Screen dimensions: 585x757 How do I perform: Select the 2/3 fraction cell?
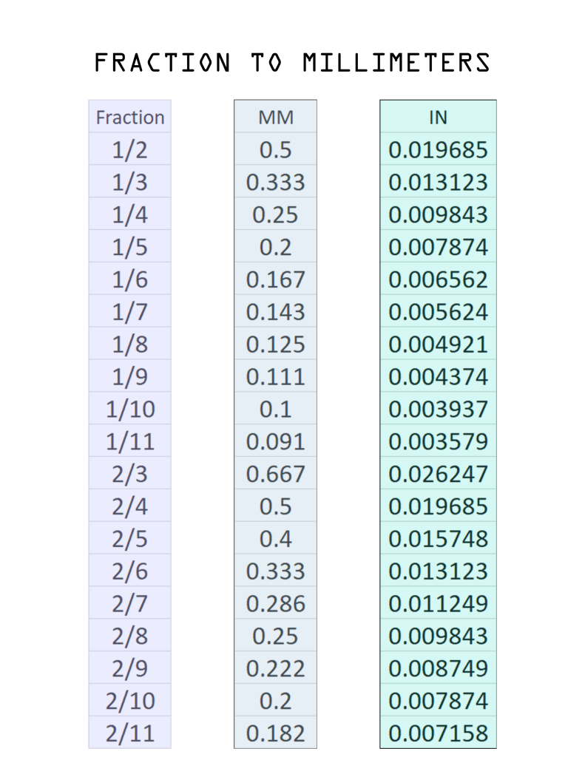pyautogui.click(x=130, y=474)
